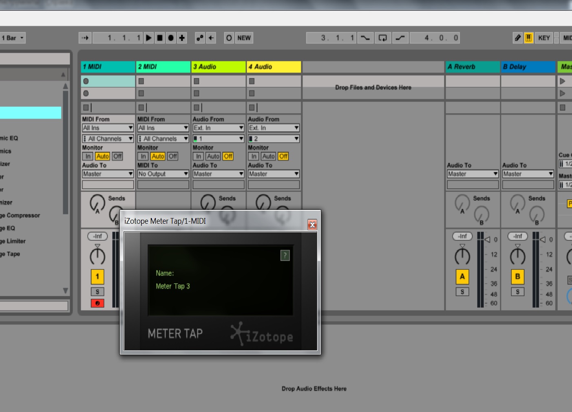Click the A Reverb volume fader handle
572x412 pixels.
(x=488, y=240)
